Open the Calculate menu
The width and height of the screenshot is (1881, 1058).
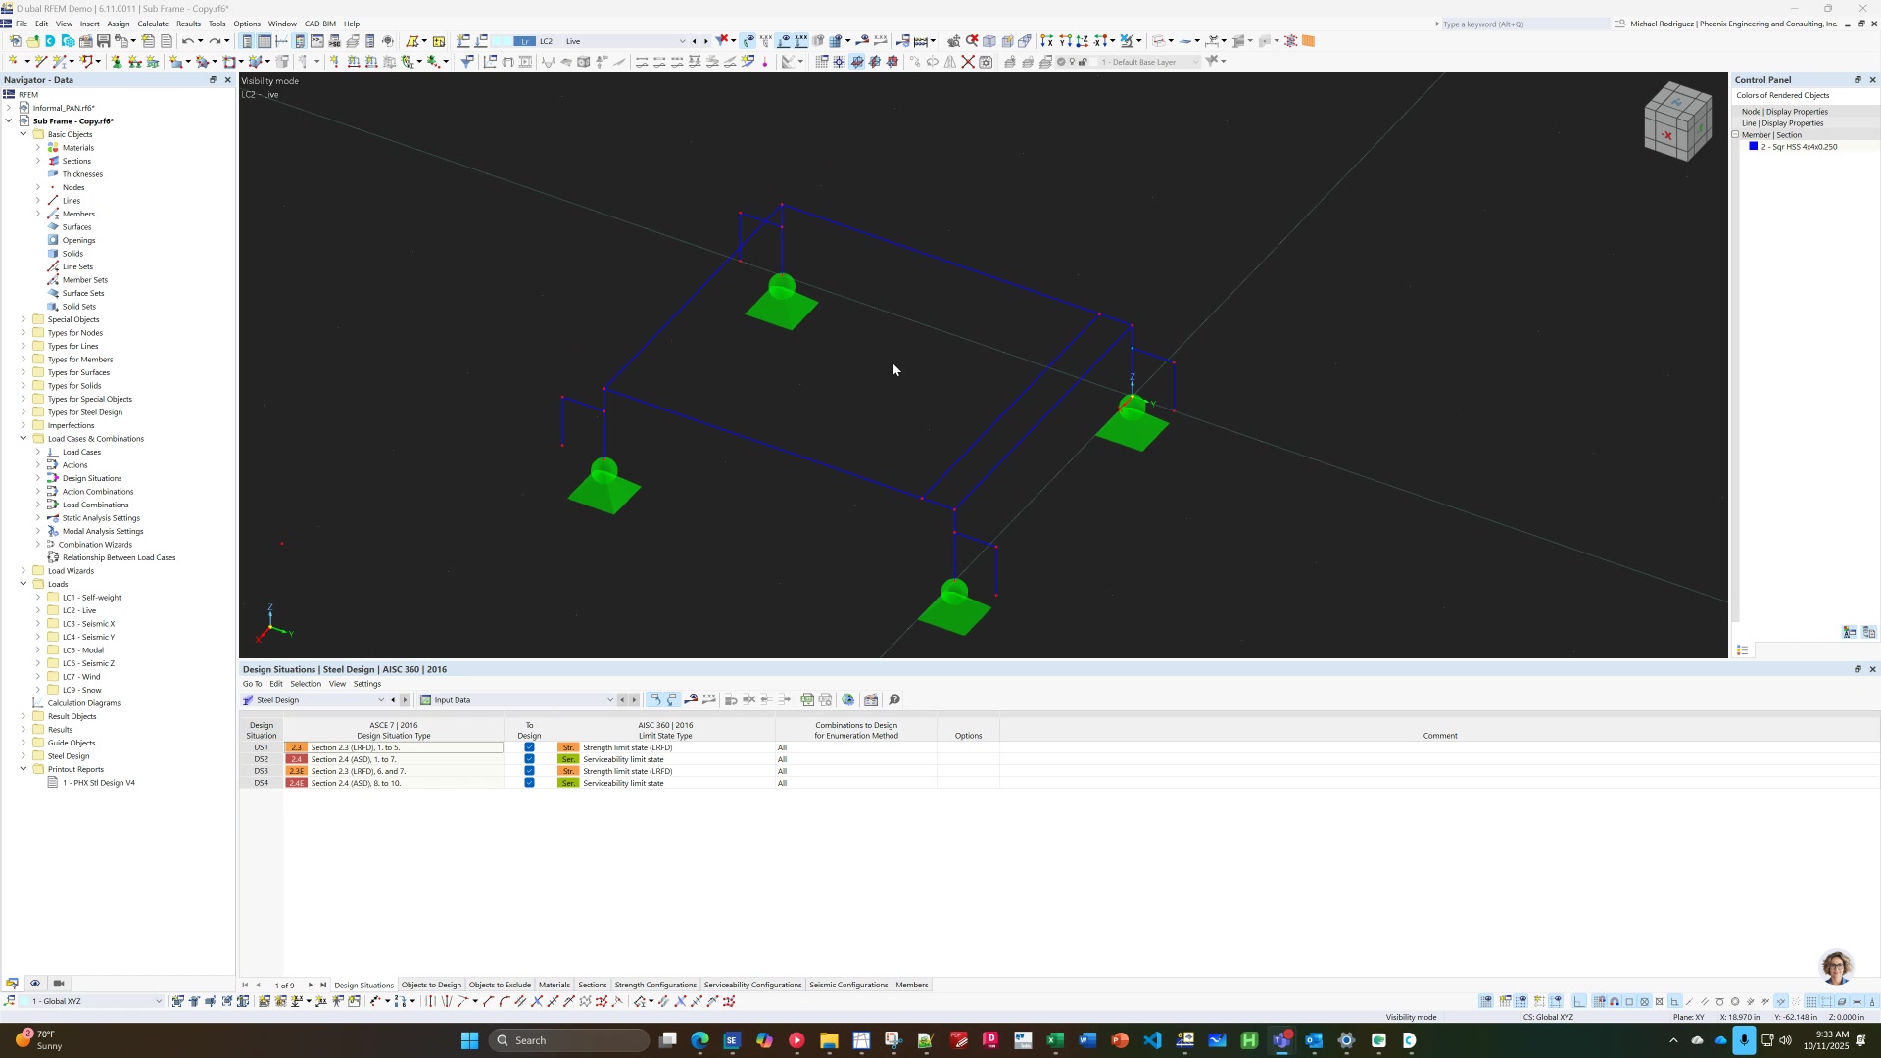click(x=152, y=24)
